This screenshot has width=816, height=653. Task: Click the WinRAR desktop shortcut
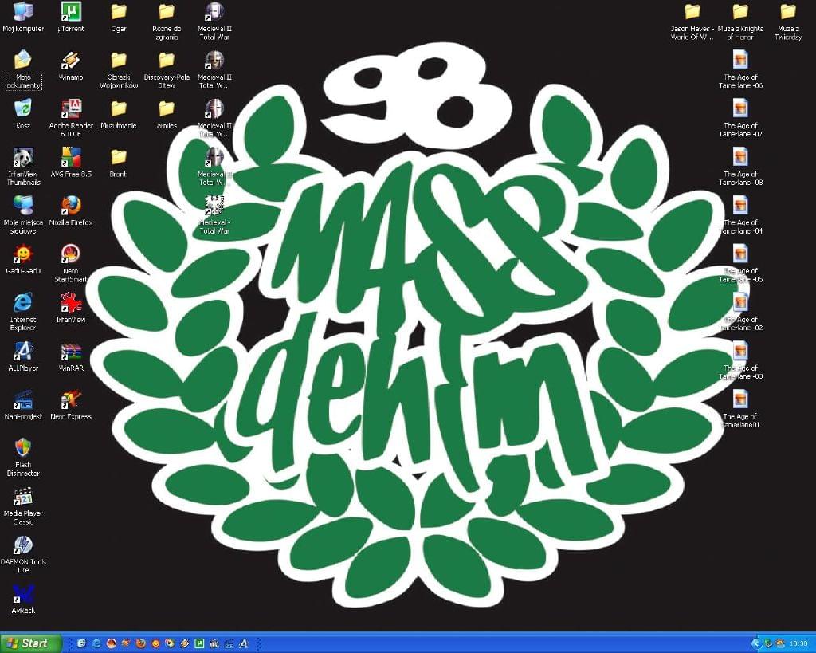pyautogui.click(x=71, y=352)
